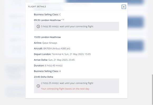Image resolution: width=153 pixels, height=105 pixels.
Task: Select the BA7004 flight number text
Action: pos(47,49)
